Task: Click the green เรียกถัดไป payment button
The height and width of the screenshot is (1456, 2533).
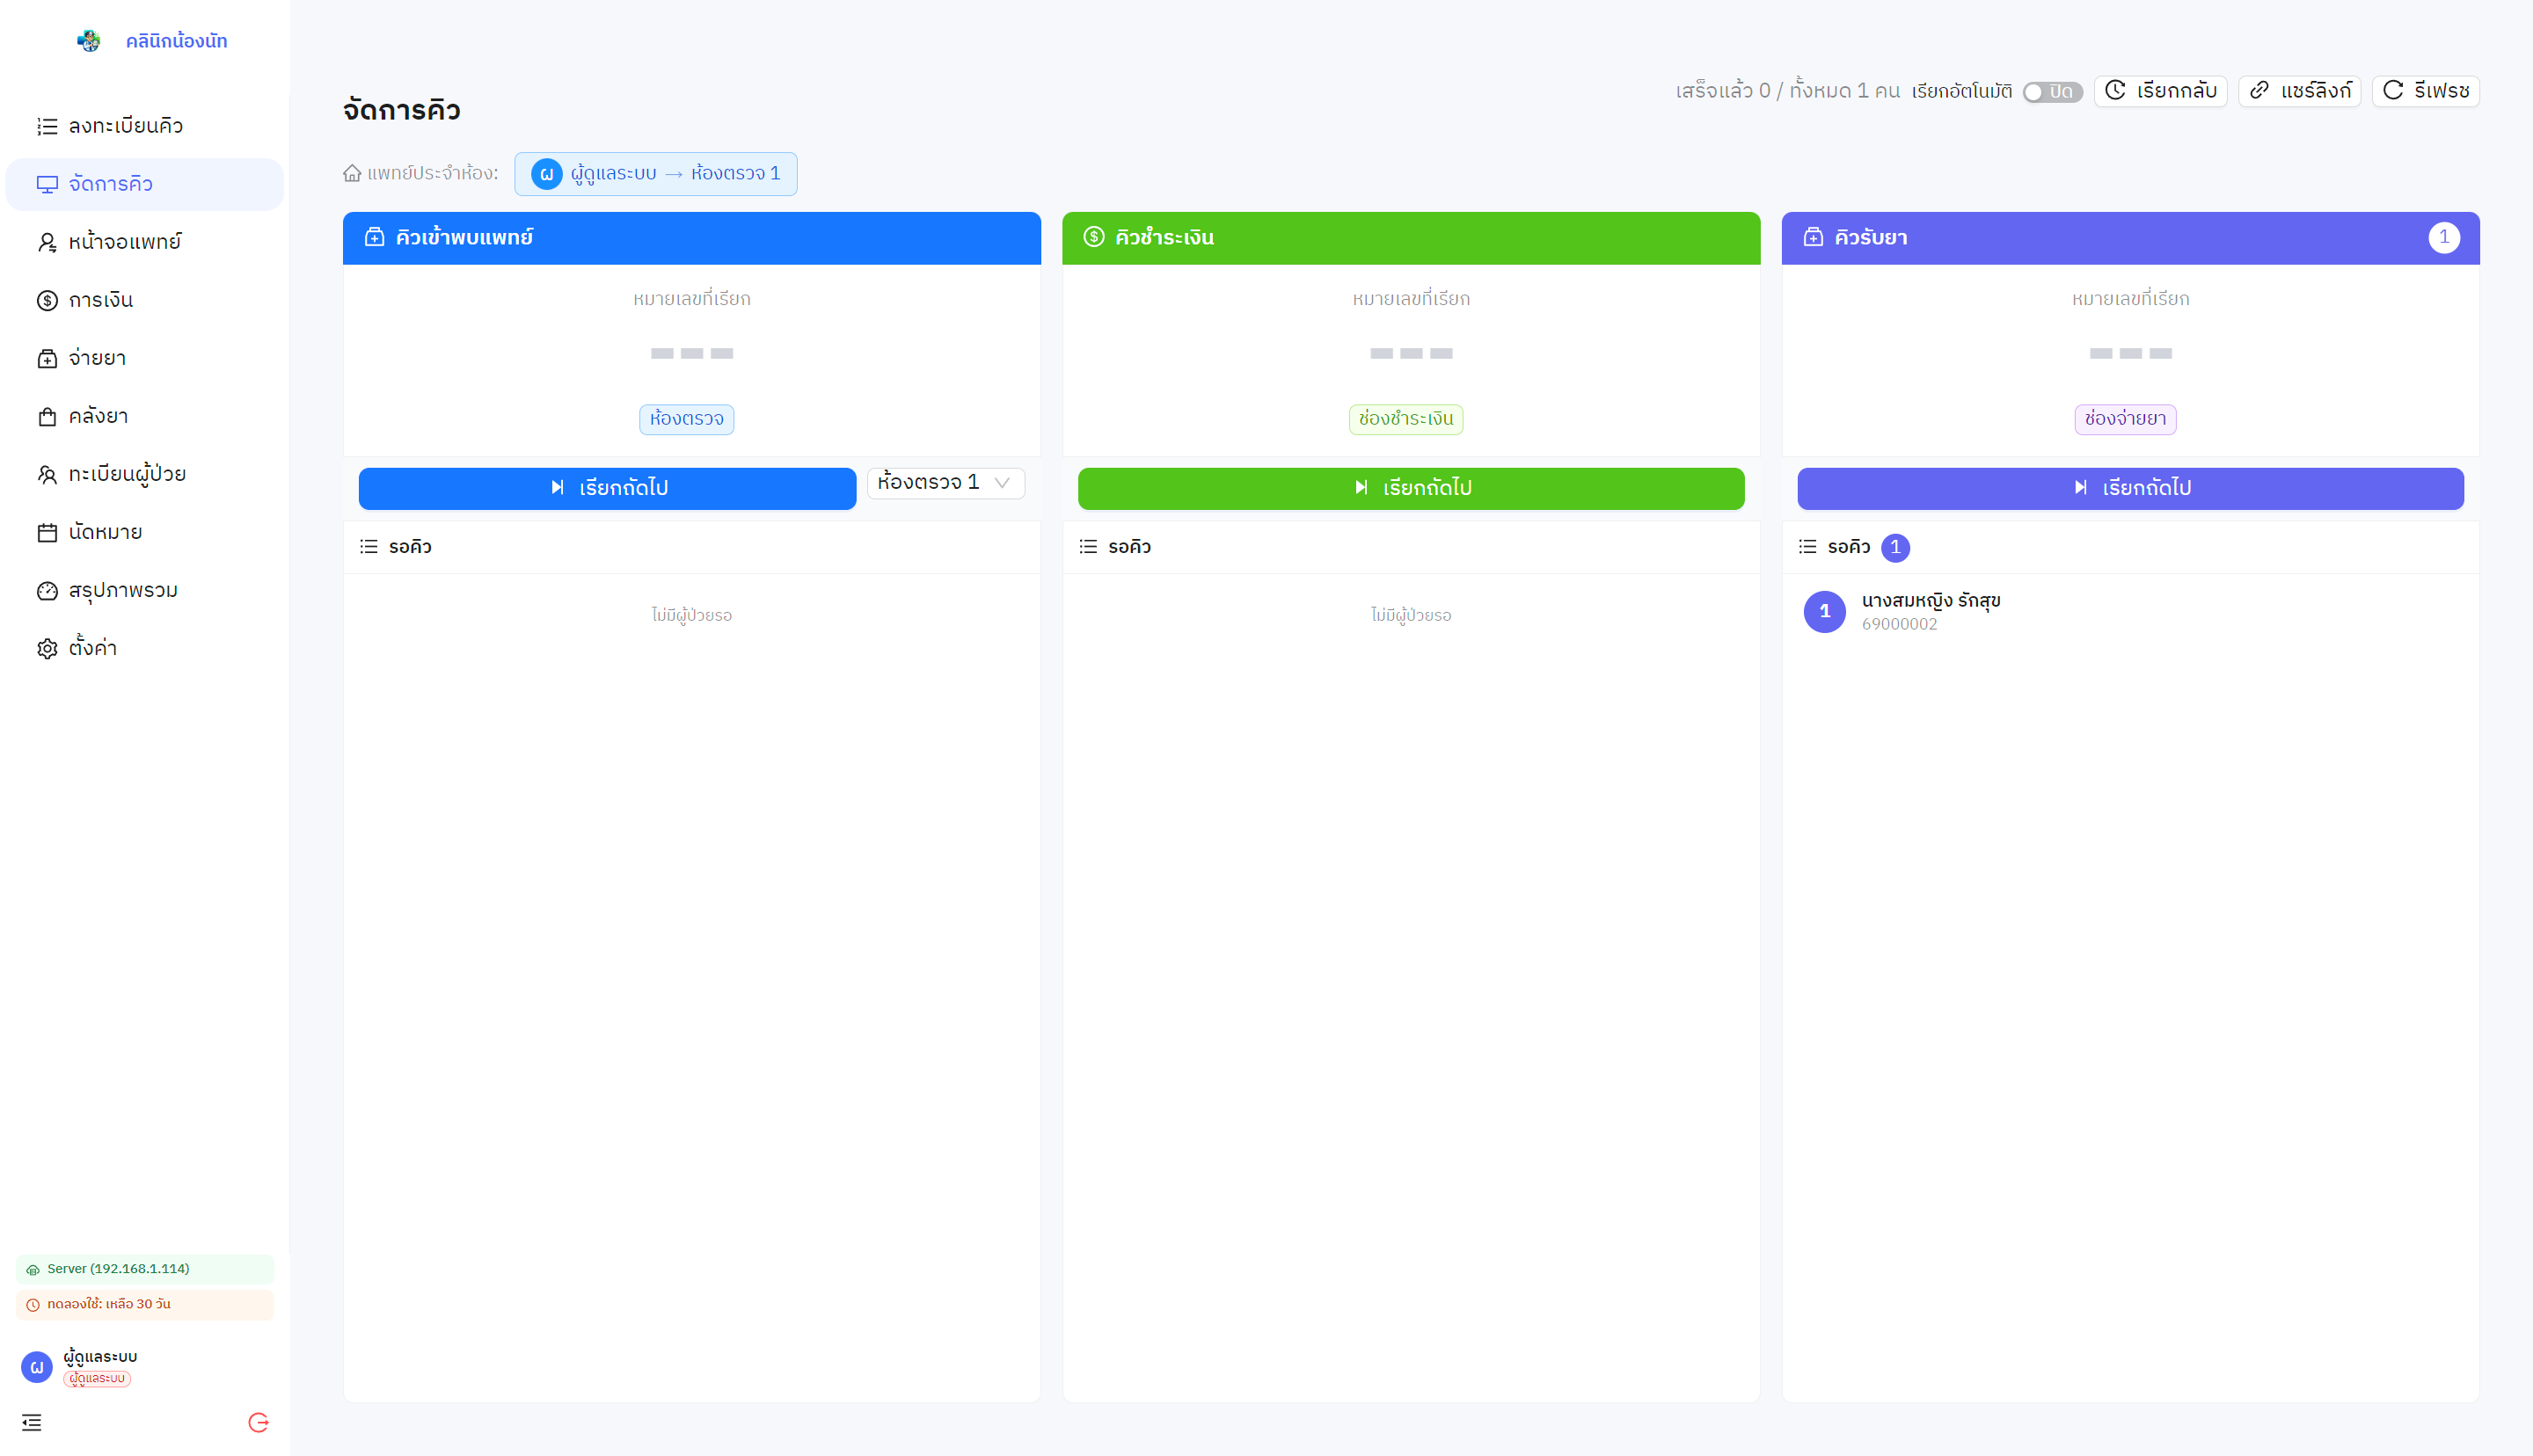Action: pos(1410,488)
